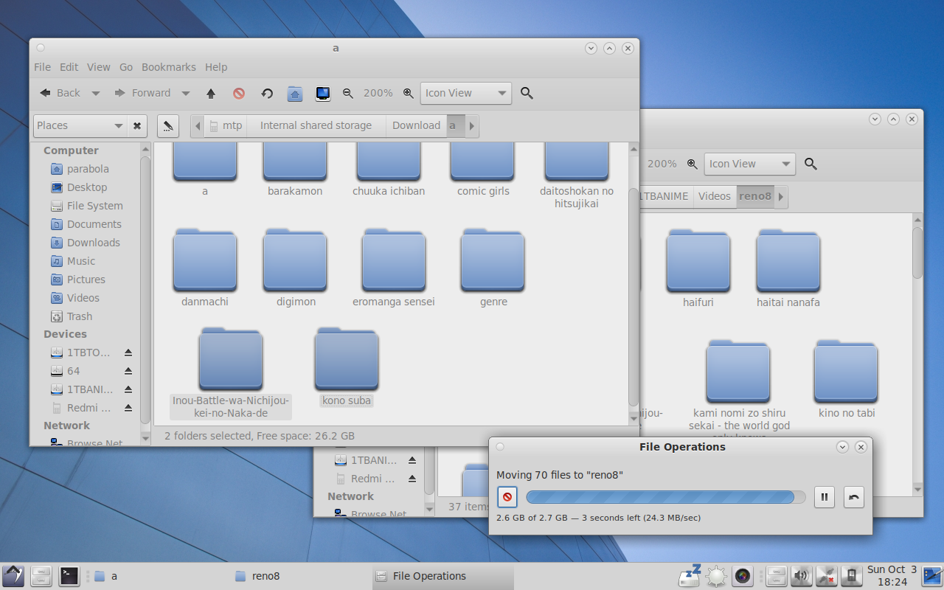Toggle text location entry pencil icon
This screenshot has width=944, height=590.
coord(168,125)
